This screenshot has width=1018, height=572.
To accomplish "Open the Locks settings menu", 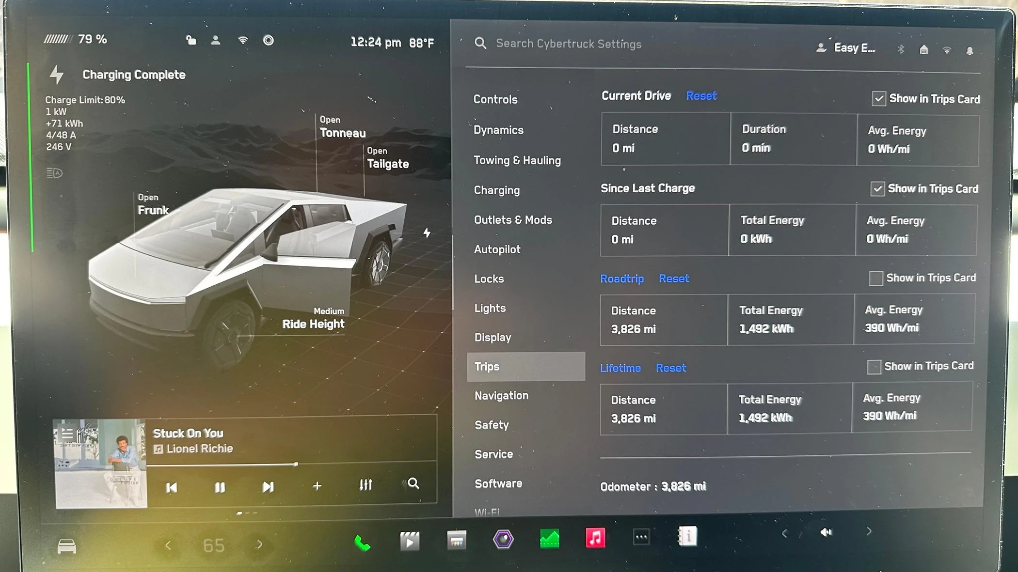I will click(489, 279).
